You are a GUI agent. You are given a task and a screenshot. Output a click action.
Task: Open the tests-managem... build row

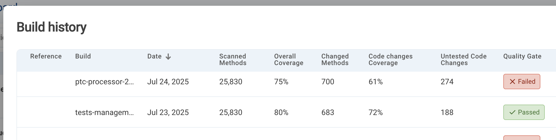(104, 113)
